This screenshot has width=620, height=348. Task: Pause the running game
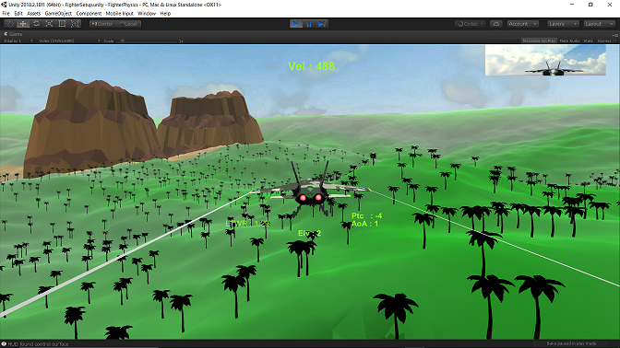[x=309, y=24]
